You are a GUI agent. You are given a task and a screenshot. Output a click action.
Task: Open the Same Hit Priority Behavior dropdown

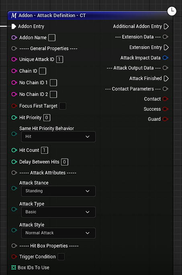[58, 136]
